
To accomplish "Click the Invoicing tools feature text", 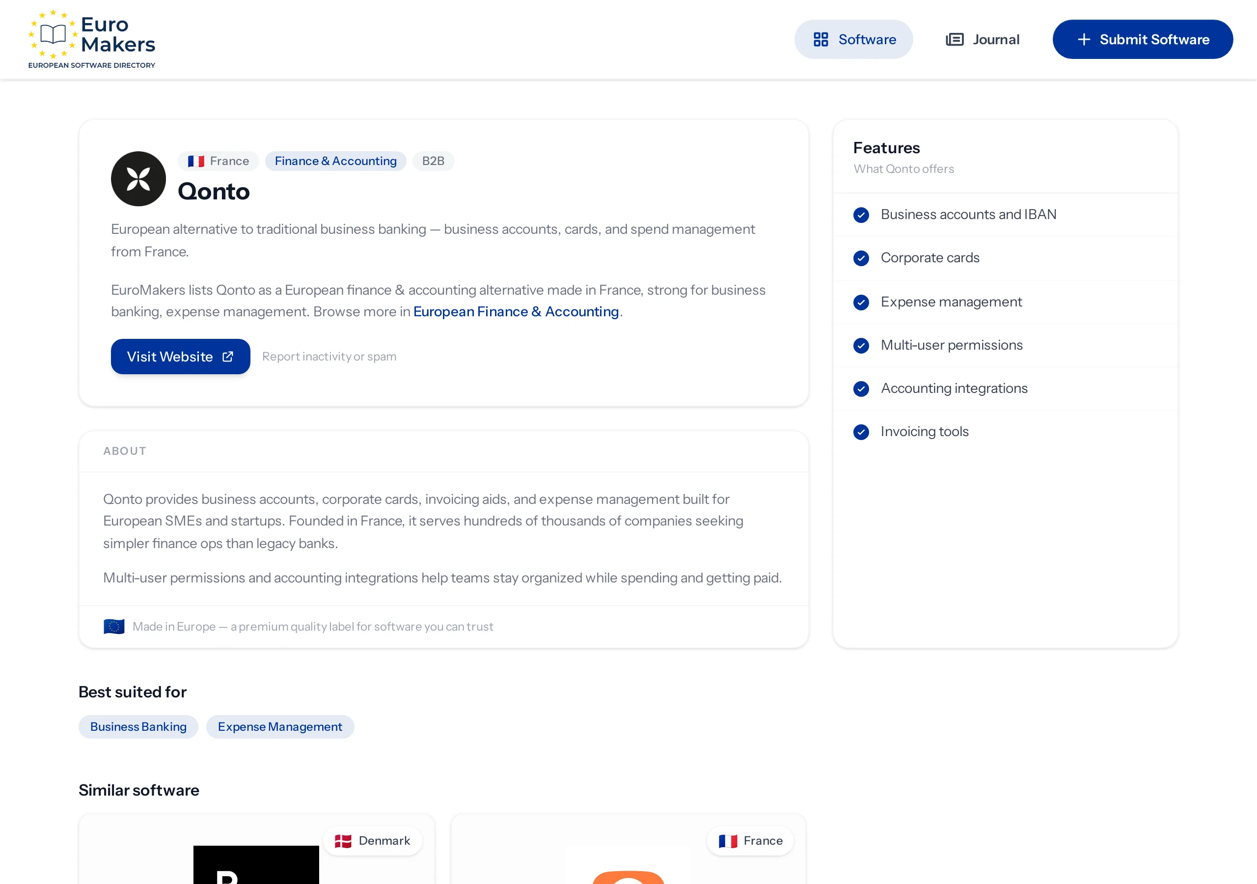I will coord(925,432).
